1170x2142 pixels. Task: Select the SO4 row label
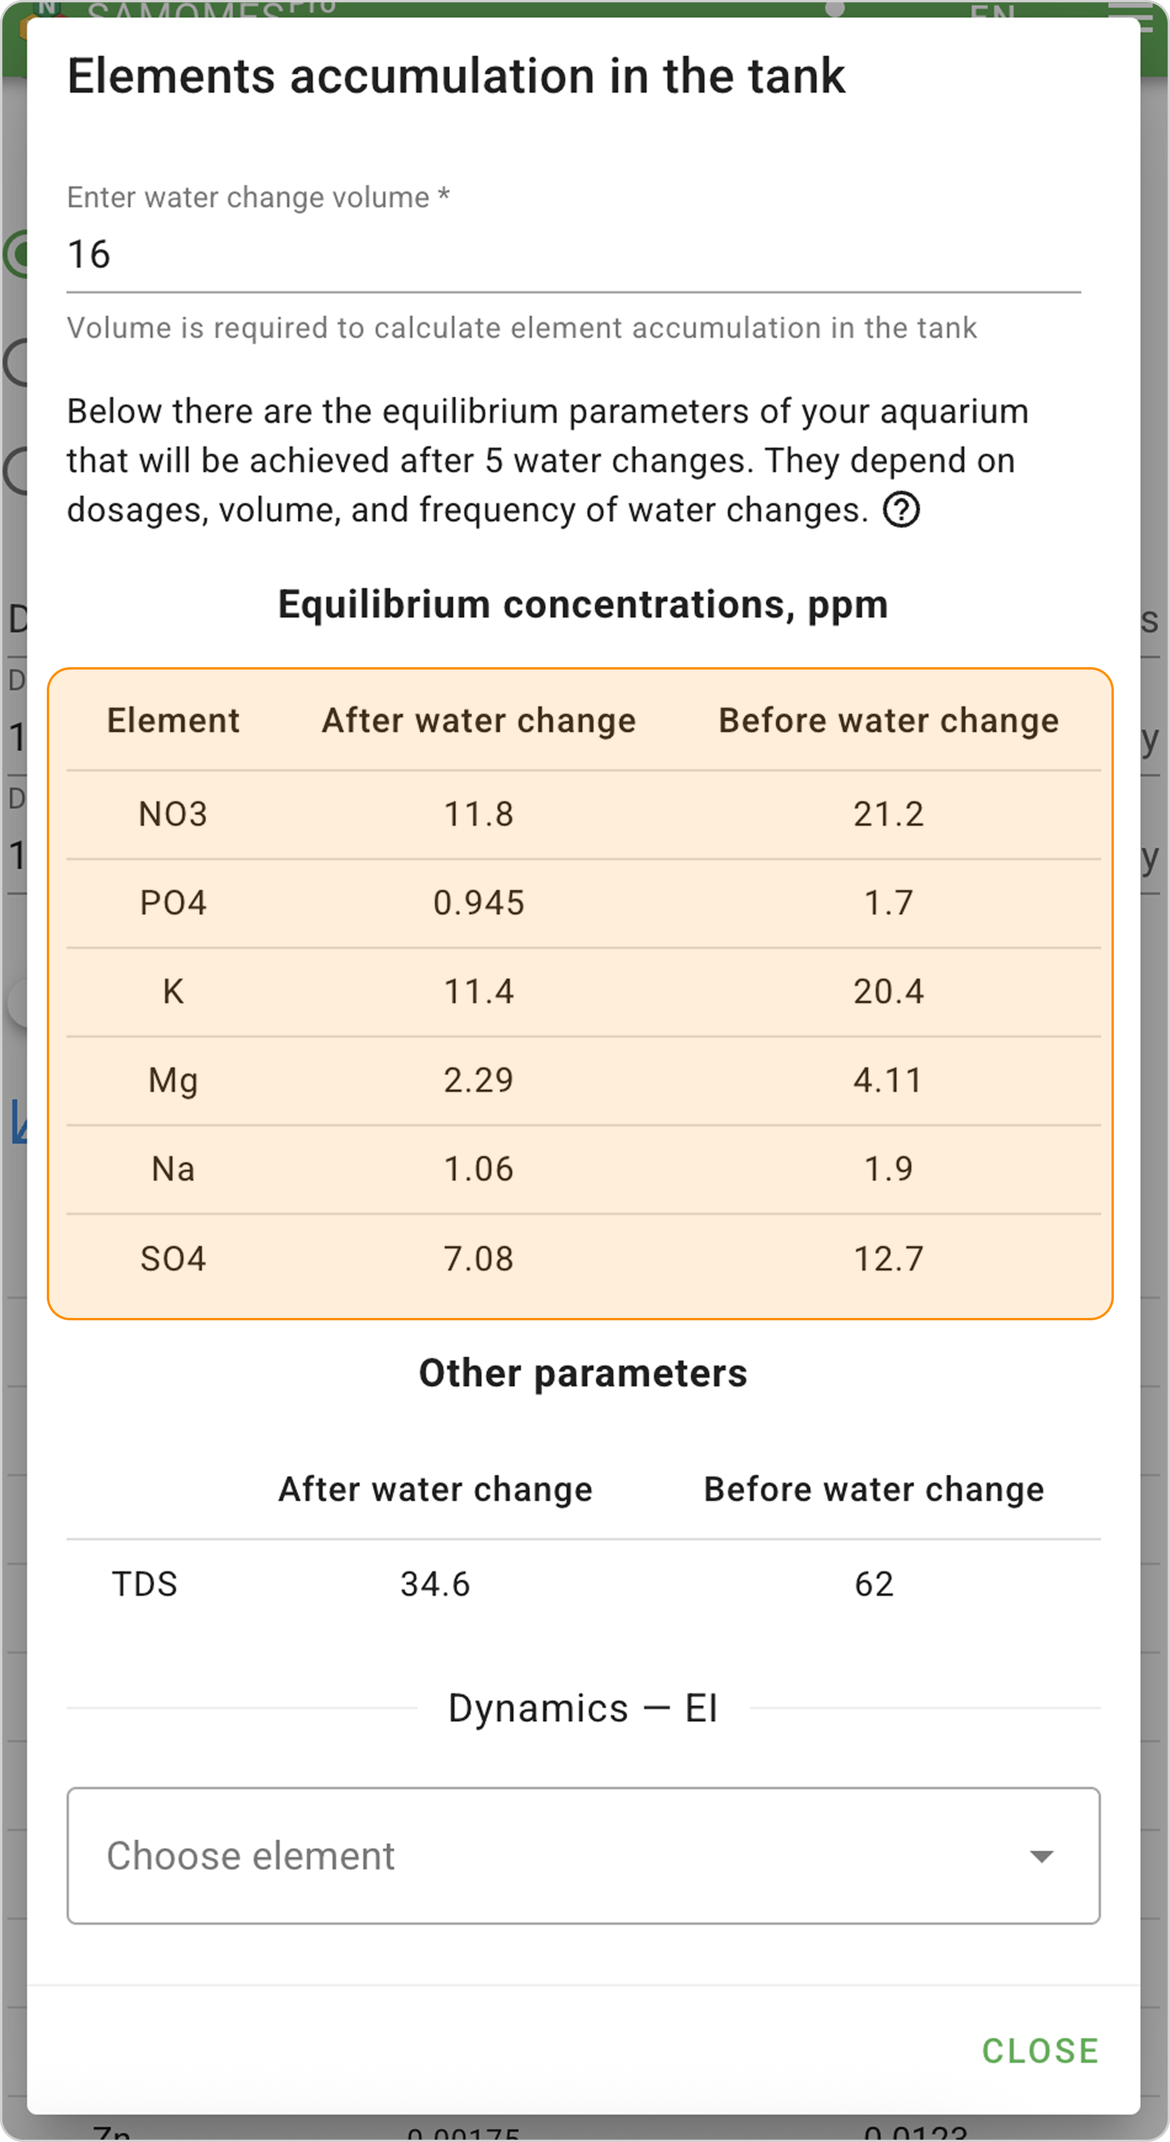pyautogui.click(x=173, y=1259)
